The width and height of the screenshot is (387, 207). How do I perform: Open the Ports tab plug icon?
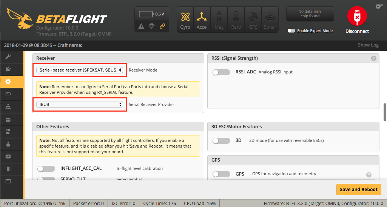8,69
